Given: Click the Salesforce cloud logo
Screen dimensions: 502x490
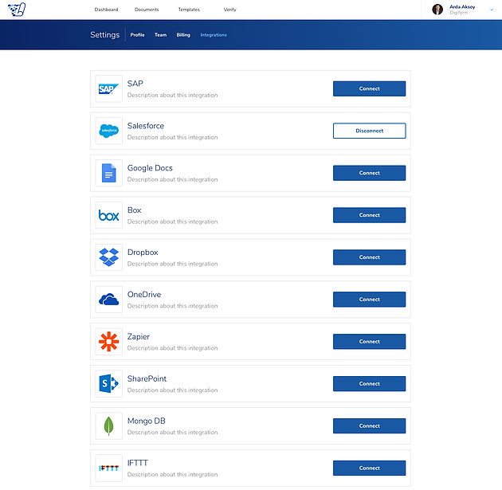Looking at the screenshot, I should pos(109,131).
